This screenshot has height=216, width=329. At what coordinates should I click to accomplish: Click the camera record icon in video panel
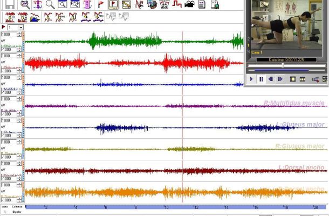tap(316, 79)
